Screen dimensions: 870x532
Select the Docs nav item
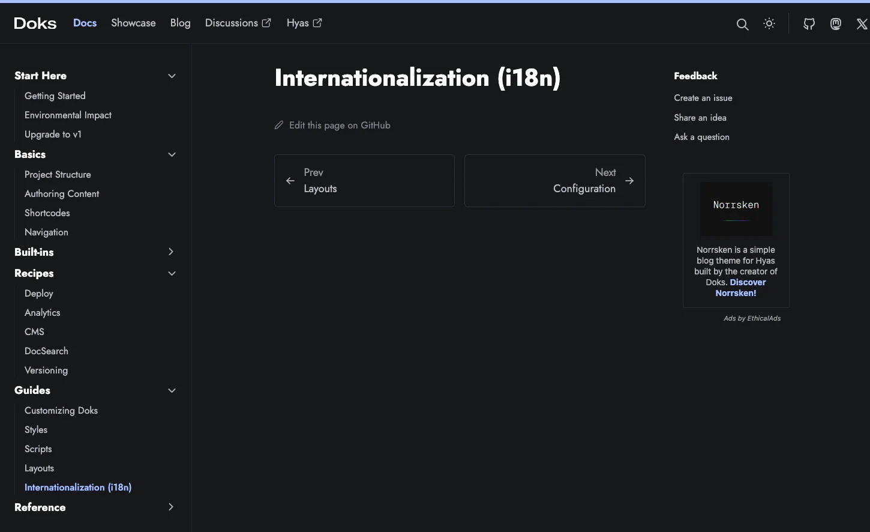85,23
